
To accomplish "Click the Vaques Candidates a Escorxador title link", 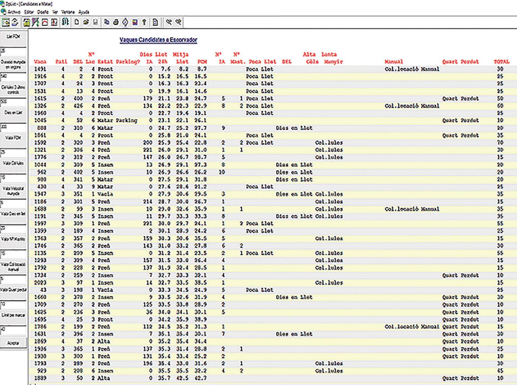I will pos(158,40).
